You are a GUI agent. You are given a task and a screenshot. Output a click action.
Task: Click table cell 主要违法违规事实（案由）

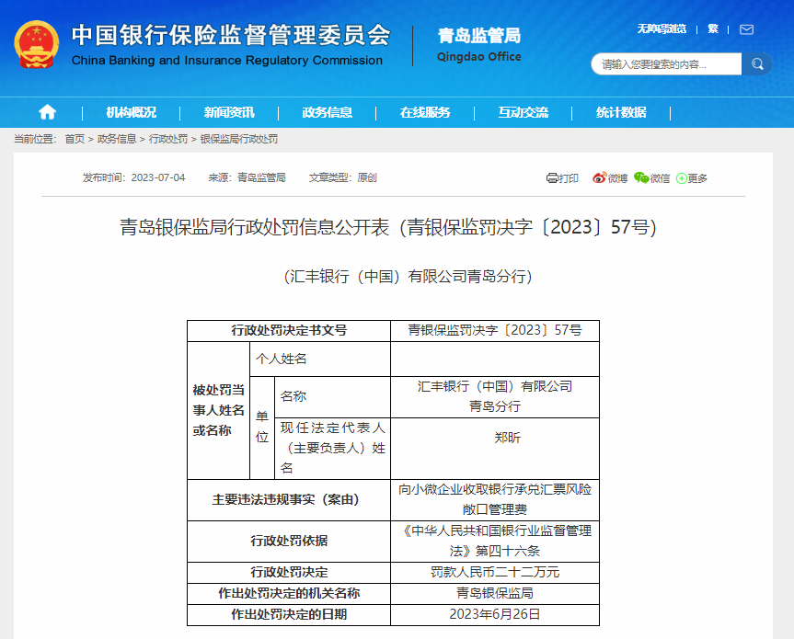(289, 500)
